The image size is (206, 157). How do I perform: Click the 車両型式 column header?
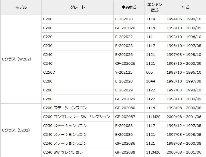[129, 7]
